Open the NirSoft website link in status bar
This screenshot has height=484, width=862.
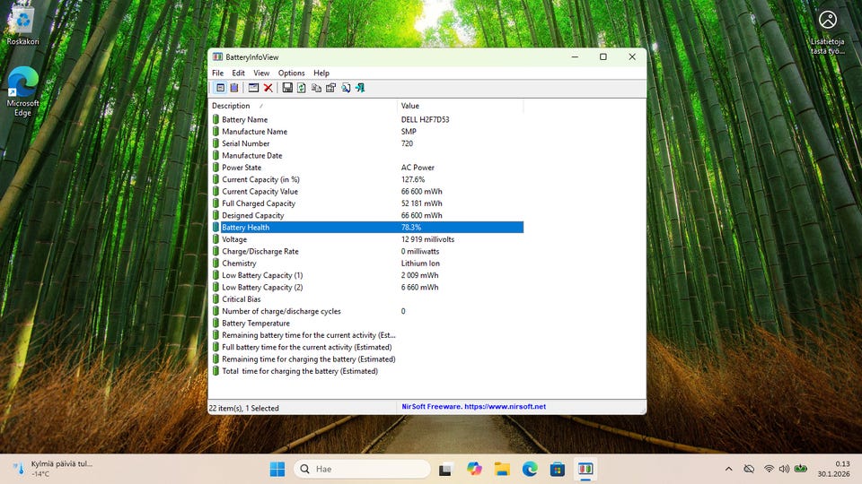click(x=471, y=407)
